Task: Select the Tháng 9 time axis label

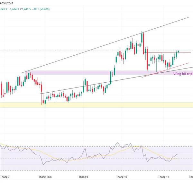Action: (x=83, y=177)
